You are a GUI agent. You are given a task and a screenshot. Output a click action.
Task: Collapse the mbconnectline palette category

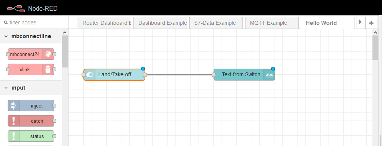[6, 37]
